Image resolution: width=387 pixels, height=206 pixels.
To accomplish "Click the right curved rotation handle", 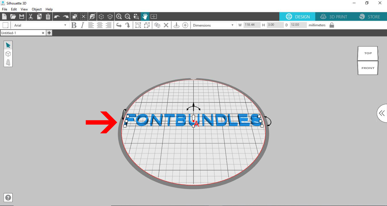I will click(x=268, y=121).
